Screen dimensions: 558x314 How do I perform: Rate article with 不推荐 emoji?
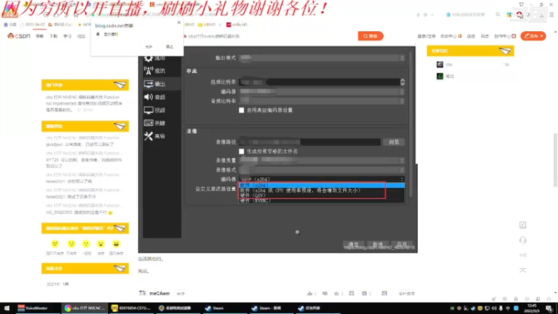[x=71, y=244]
